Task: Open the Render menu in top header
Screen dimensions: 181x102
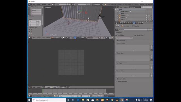Action: coord(38,5)
